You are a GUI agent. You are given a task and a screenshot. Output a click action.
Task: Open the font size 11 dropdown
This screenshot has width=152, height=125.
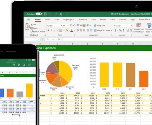click(68, 26)
